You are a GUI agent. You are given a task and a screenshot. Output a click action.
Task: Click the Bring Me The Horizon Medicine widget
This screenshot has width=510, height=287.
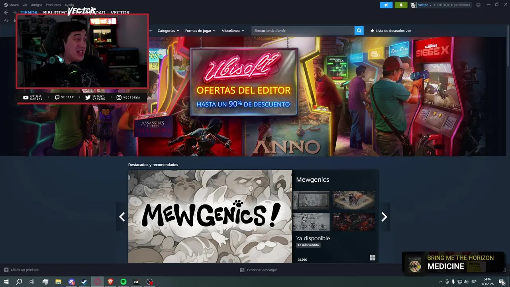pyautogui.click(x=453, y=263)
